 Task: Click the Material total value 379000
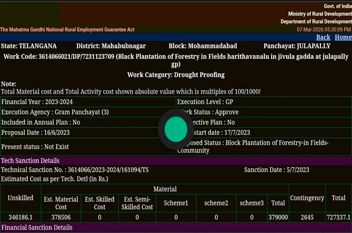coord(278,217)
